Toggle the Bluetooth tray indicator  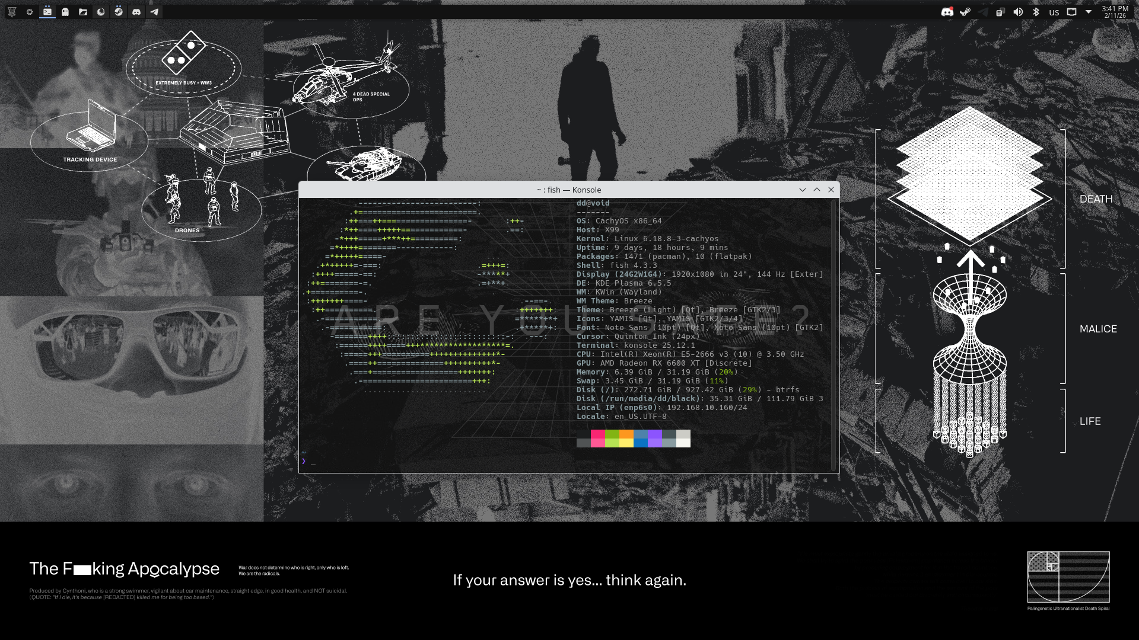click(1036, 12)
